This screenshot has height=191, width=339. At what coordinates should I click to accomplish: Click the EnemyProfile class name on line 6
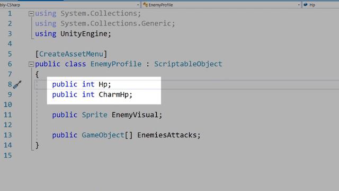116,64
